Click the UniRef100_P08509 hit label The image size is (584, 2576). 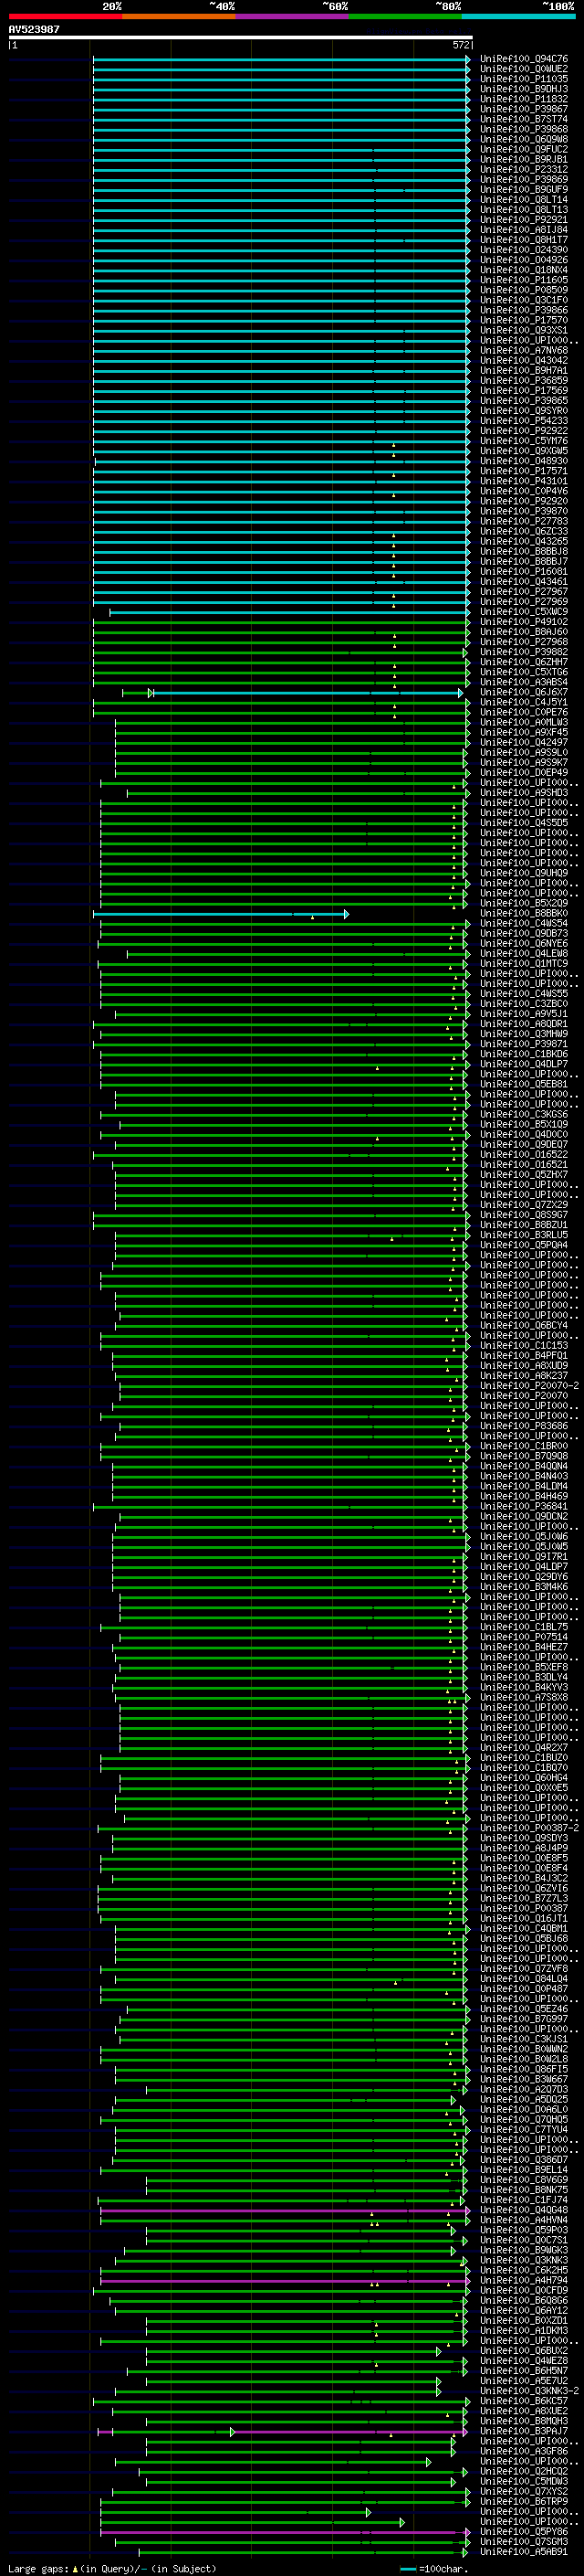pyautogui.click(x=524, y=290)
